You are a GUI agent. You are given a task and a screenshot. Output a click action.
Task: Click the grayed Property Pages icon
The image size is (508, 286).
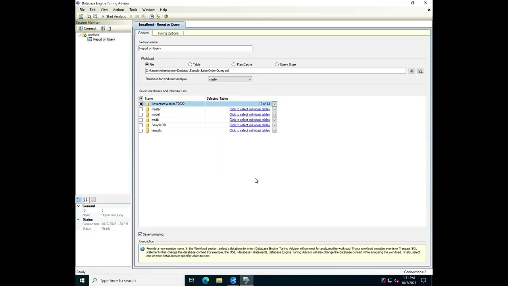pyautogui.click(x=94, y=200)
